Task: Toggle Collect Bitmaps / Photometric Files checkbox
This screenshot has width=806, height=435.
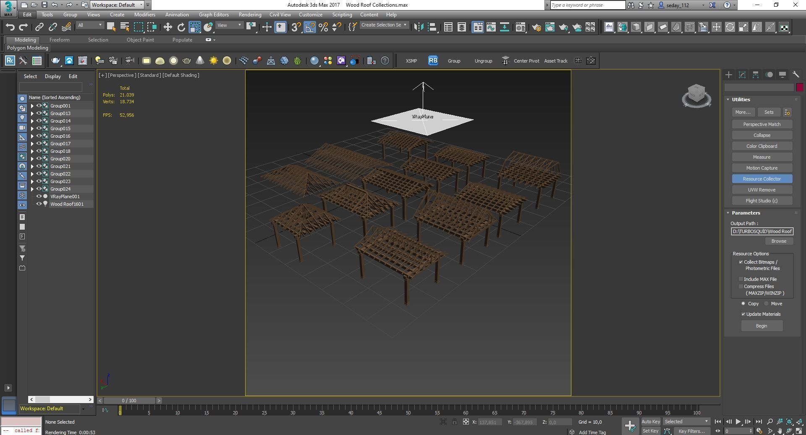Action: tap(741, 262)
